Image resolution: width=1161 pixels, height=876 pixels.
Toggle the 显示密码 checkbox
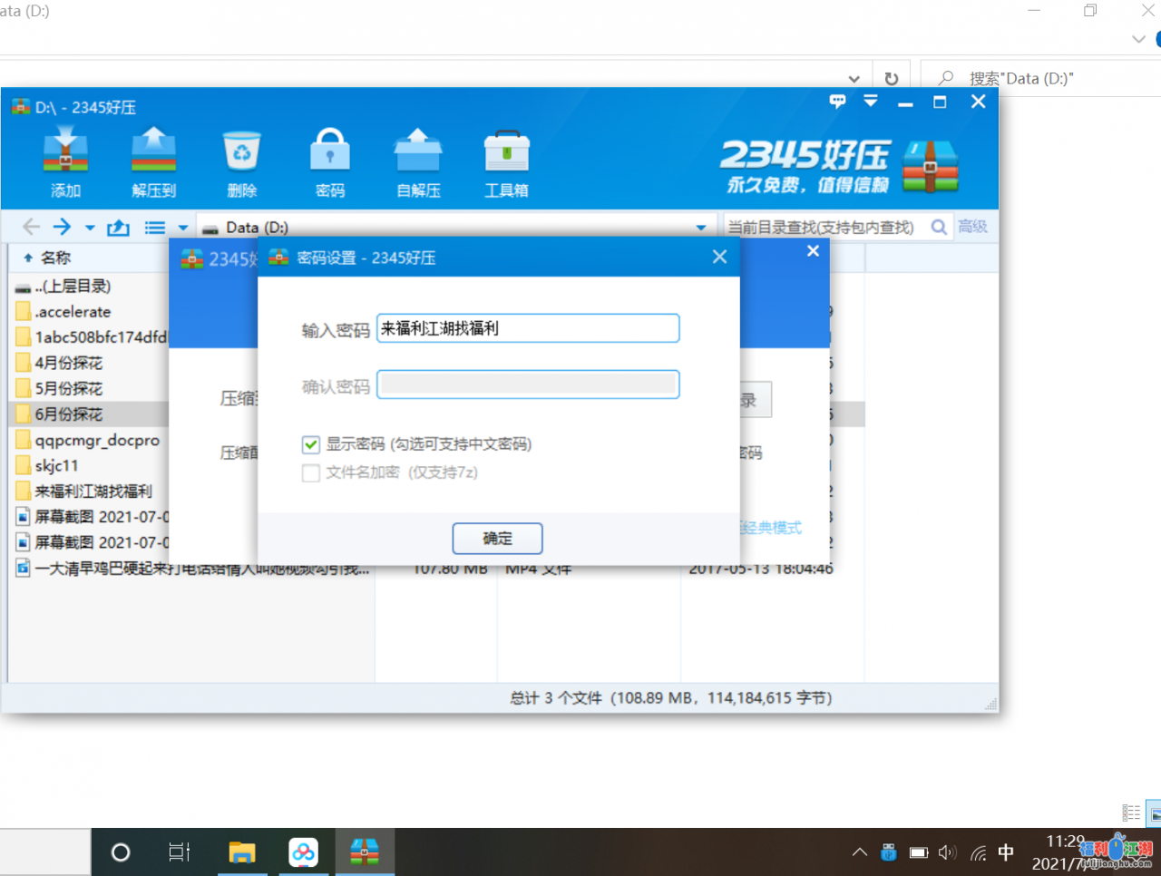click(311, 444)
